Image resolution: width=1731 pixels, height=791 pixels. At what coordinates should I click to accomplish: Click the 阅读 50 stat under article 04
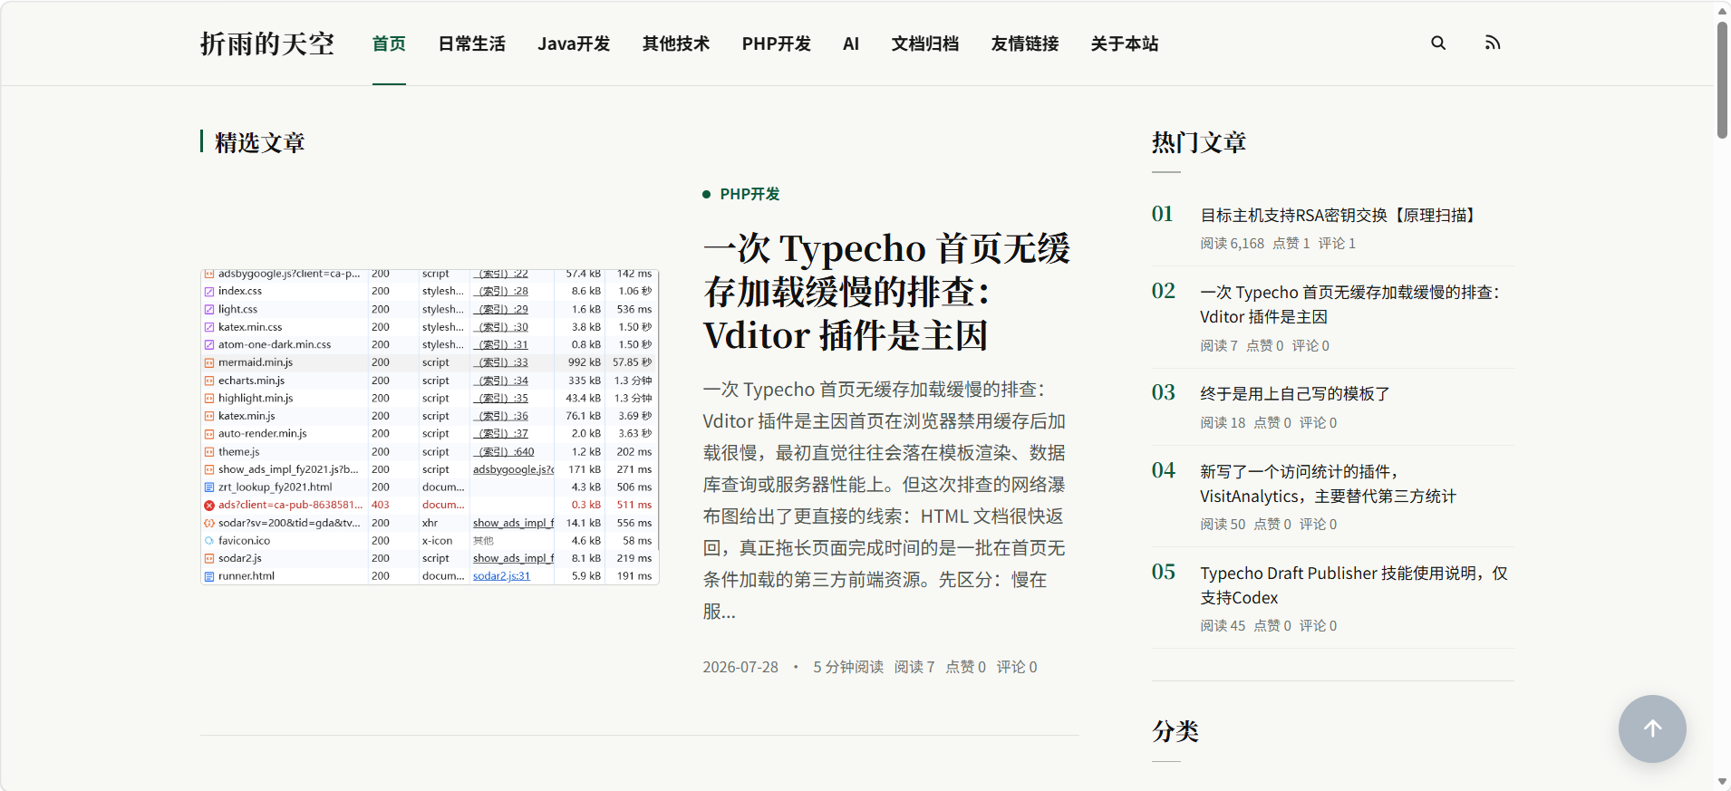tap(1223, 524)
